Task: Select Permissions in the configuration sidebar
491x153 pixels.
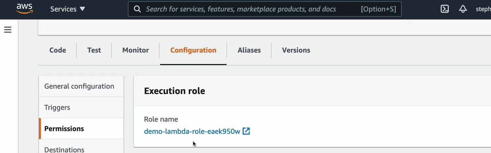Action: [x=81, y=129]
